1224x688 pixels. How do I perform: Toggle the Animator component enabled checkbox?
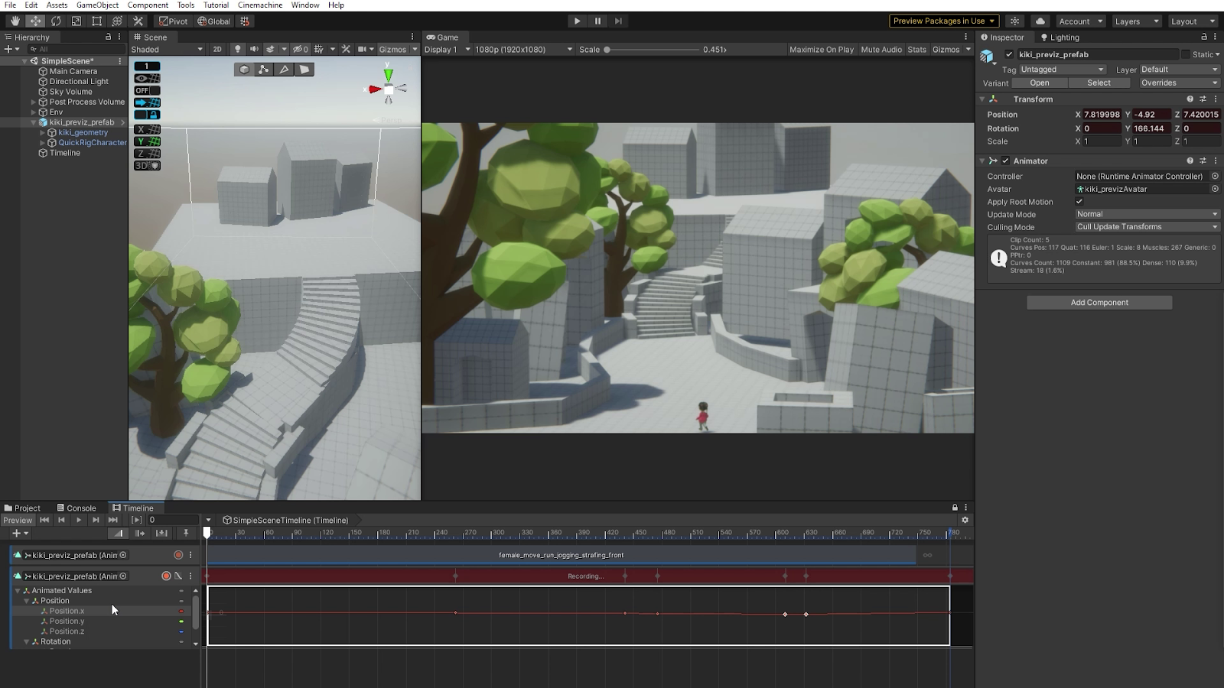pyautogui.click(x=1005, y=161)
